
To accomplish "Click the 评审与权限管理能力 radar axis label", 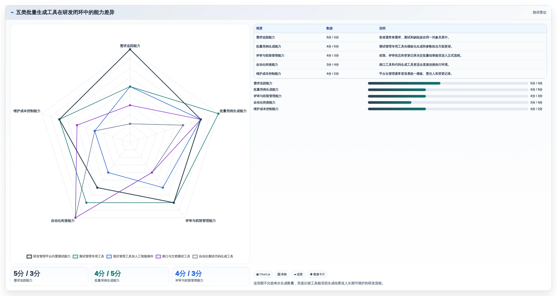I will [x=201, y=221].
